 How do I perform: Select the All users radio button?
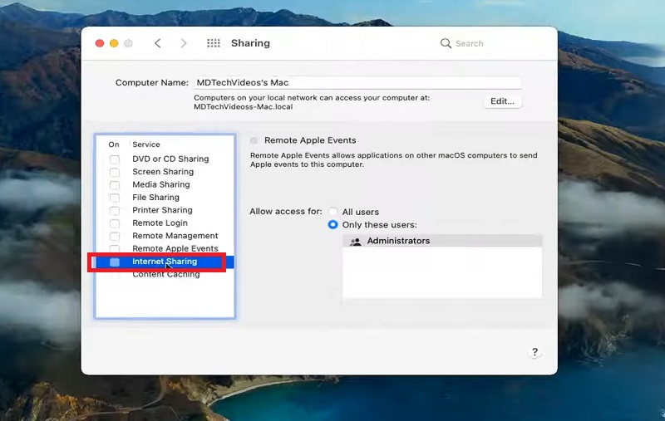pyautogui.click(x=333, y=213)
